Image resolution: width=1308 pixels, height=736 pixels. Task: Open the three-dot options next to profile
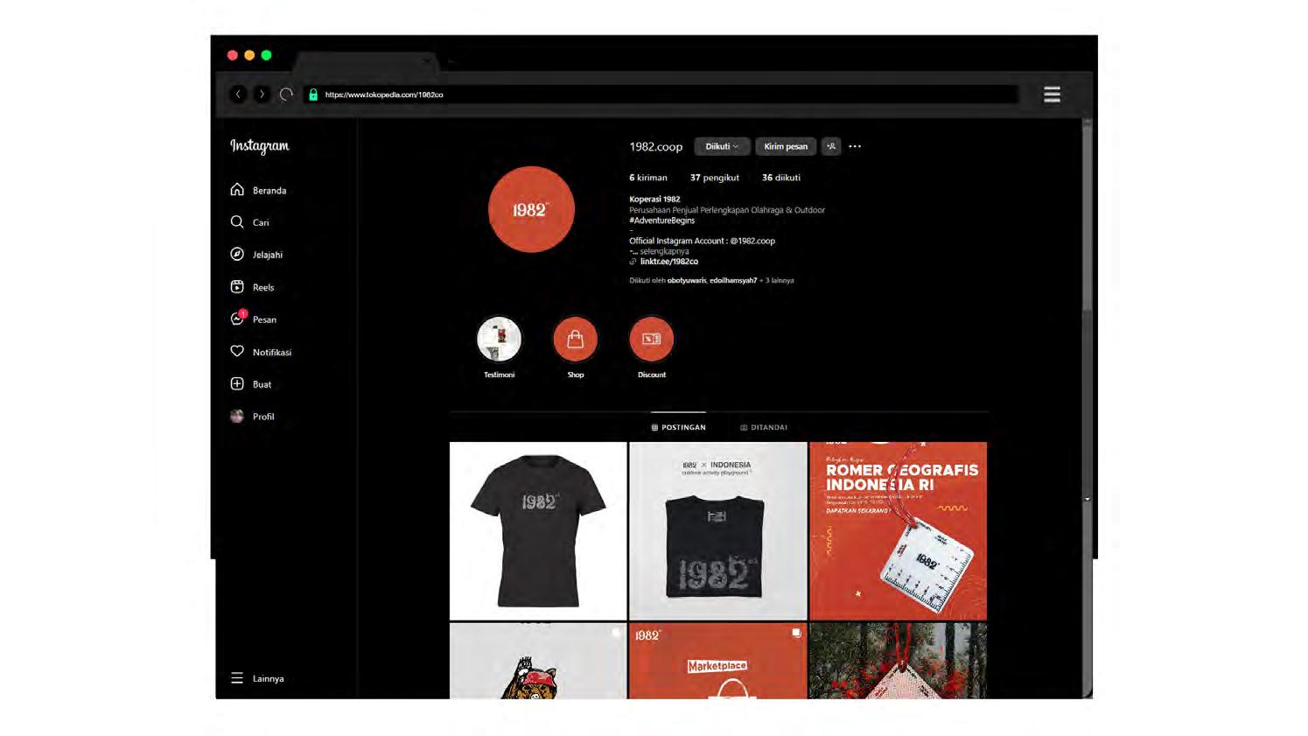855,146
